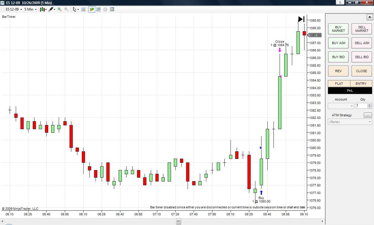Click the FLAT position cell

[339, 84]
